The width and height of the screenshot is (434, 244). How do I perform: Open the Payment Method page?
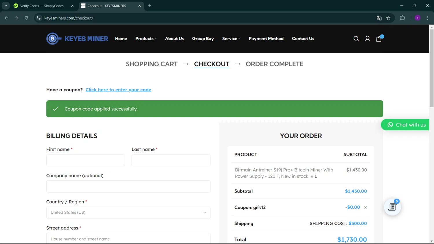(x=266, y=38)
